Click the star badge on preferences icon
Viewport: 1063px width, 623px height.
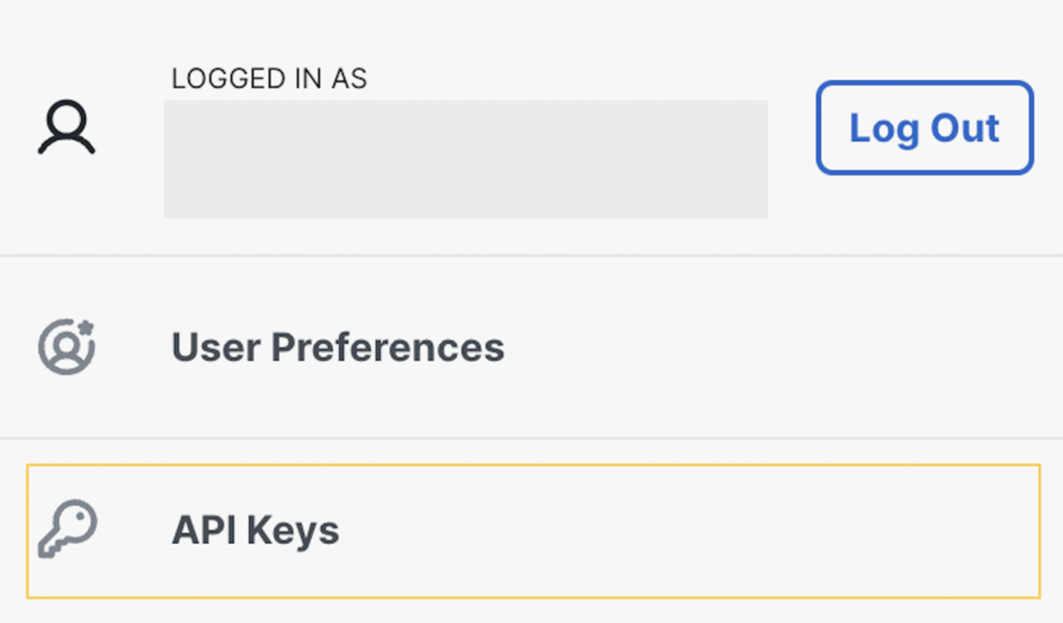pyautogui.click(x=86, y=328)
